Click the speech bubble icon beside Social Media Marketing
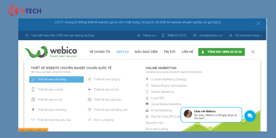This screenshot has height=138, width=276. 147,104
